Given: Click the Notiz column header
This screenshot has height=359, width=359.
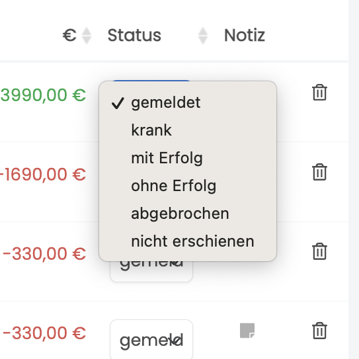Looking at the screenshot, I should 245,35.
